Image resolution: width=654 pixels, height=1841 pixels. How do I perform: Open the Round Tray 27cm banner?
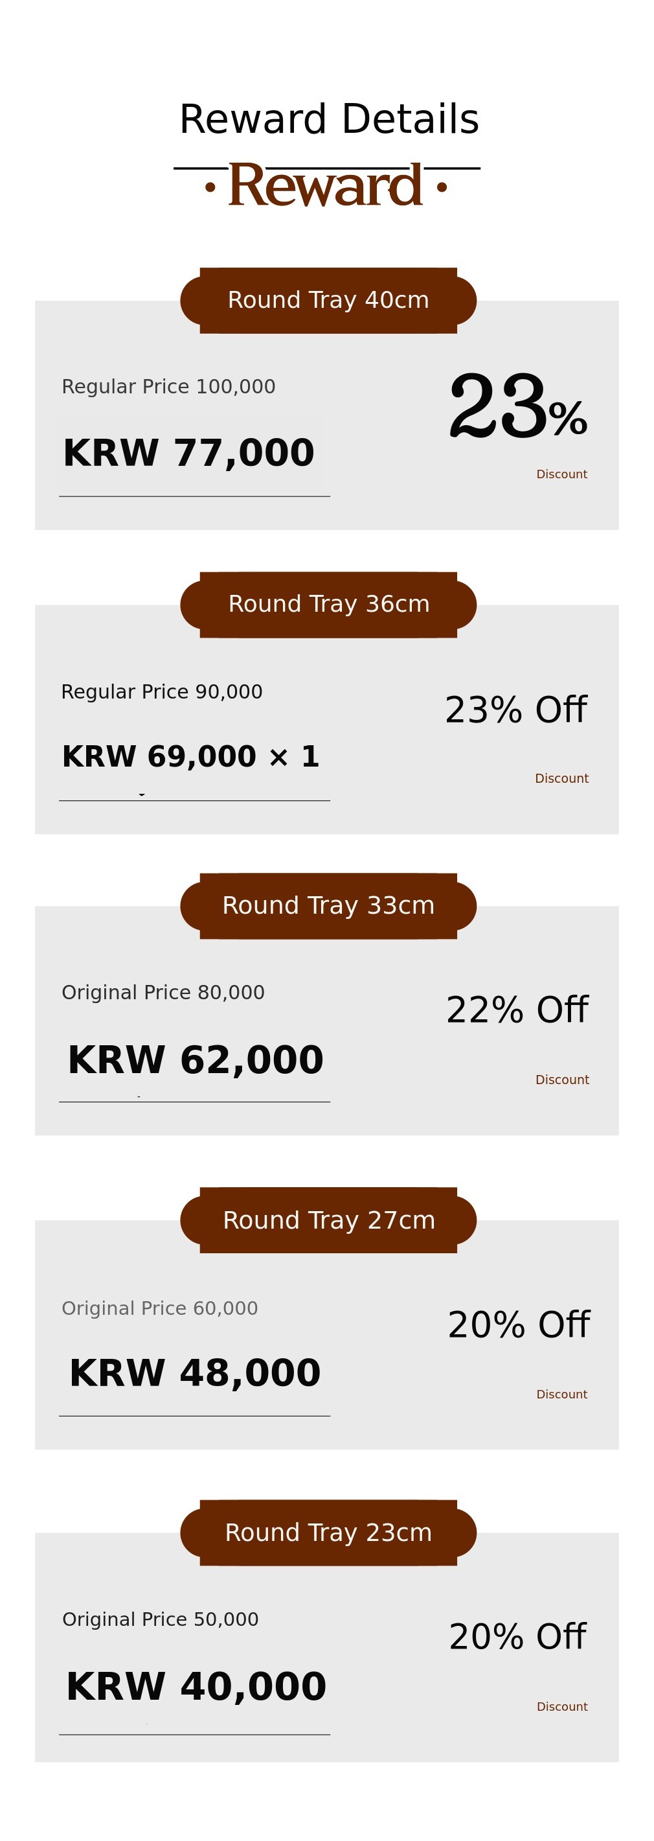click(x=328, y=1220)
